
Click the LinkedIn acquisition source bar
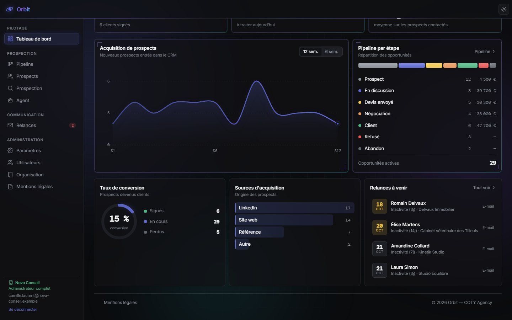pyautogui.click(x=295, y=208)
